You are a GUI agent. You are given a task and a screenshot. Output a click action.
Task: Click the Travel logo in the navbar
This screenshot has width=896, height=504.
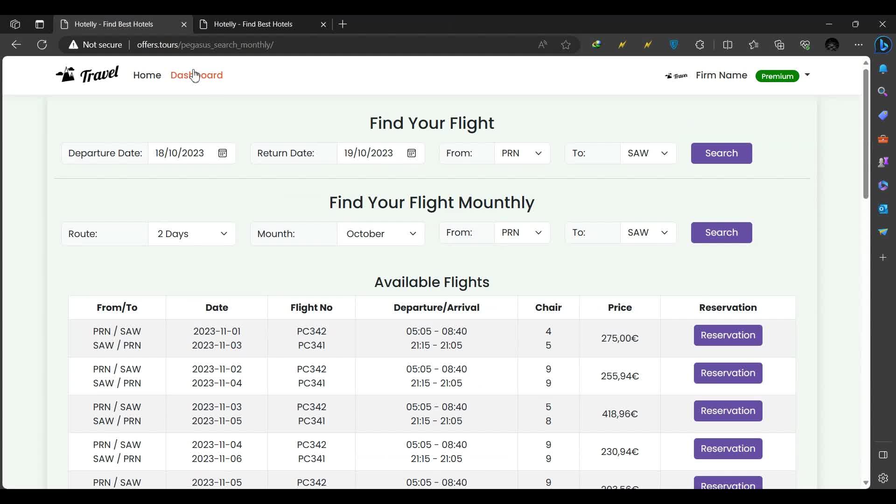click(87, 75)
